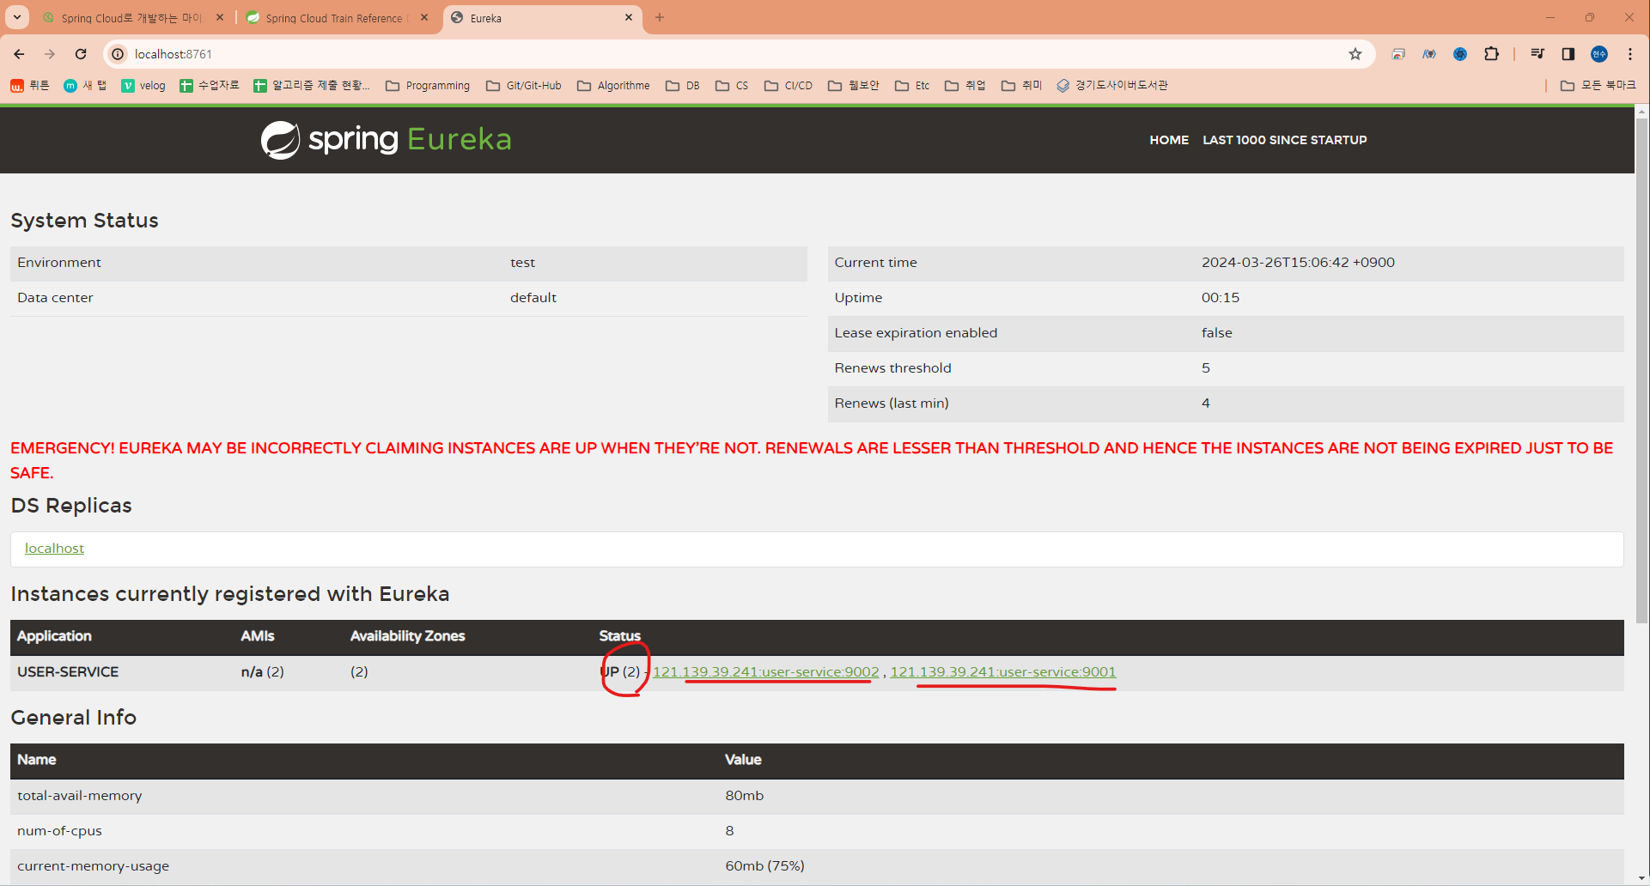1650x886 pixels.
Task: Close the Spring Cloud로 개발하는 tab
Action: tap(220, 17)
